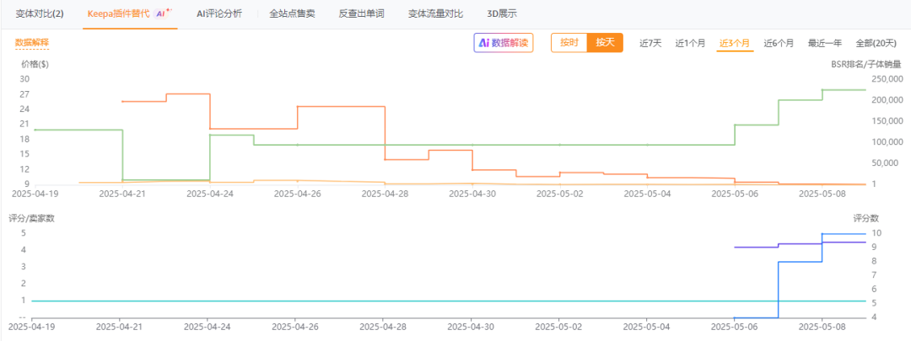Pick the 最近一年 time range

pos(824,43)
